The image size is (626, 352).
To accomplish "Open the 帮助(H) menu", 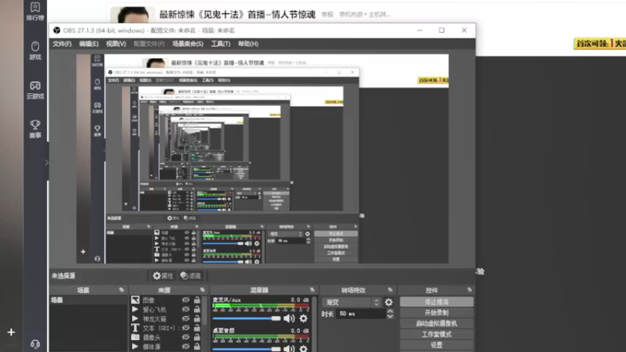I will coord(248,44).
